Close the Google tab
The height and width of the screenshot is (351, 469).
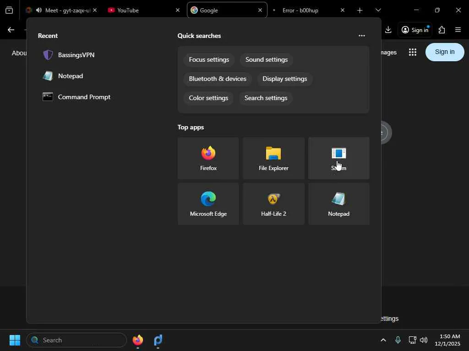pos(260,10)
